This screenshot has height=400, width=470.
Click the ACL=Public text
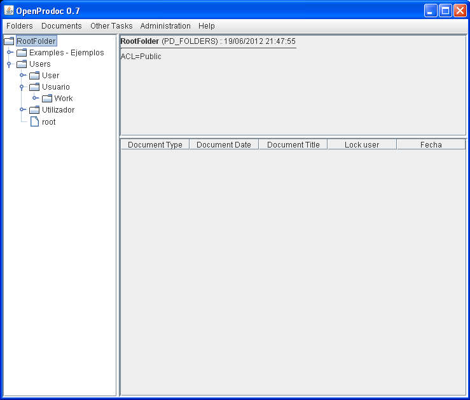pos(141,57)
